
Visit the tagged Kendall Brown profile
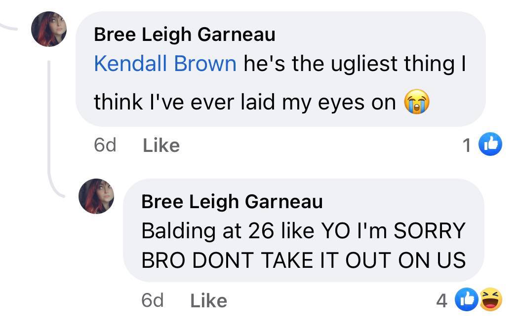tap(165, 64)
